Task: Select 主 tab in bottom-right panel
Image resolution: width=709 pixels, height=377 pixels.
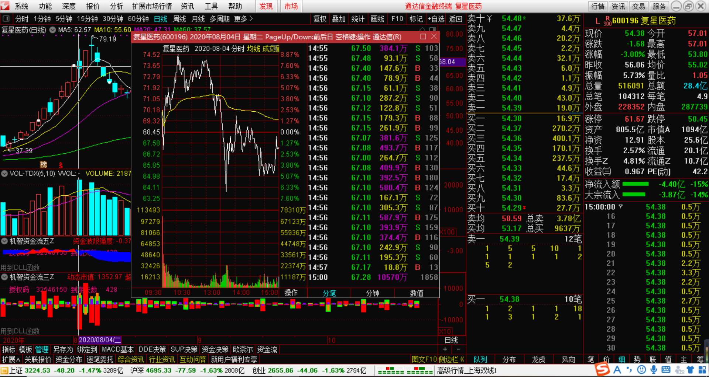Action: (x=684, y=359)
